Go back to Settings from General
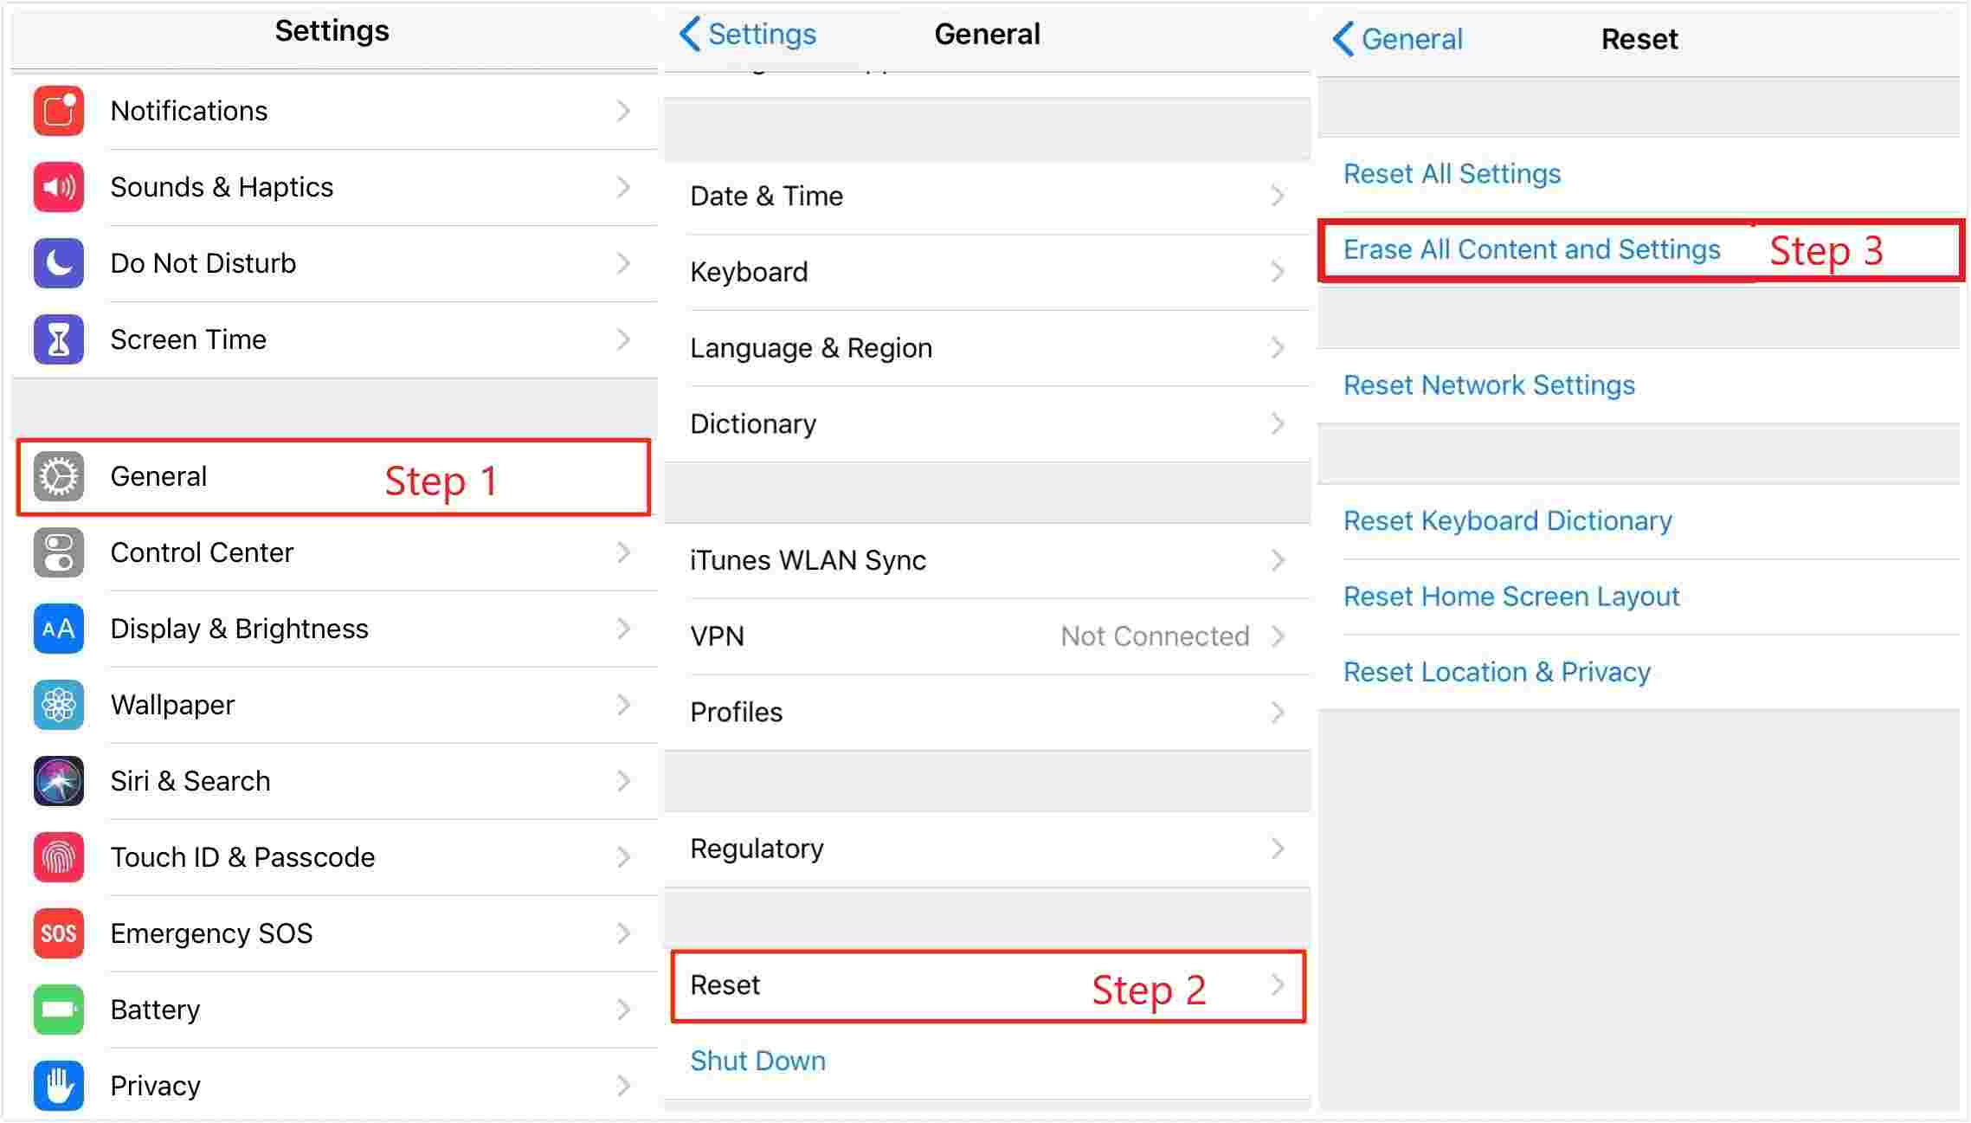The width and height of the screenshot is (1971, 1123). point(748,35)
